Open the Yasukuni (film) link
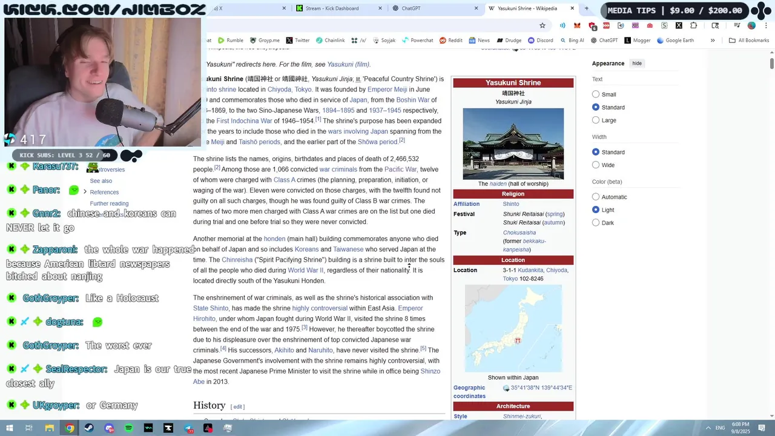Viewport: 775px width, 436px height. click(x=348, y=64)
